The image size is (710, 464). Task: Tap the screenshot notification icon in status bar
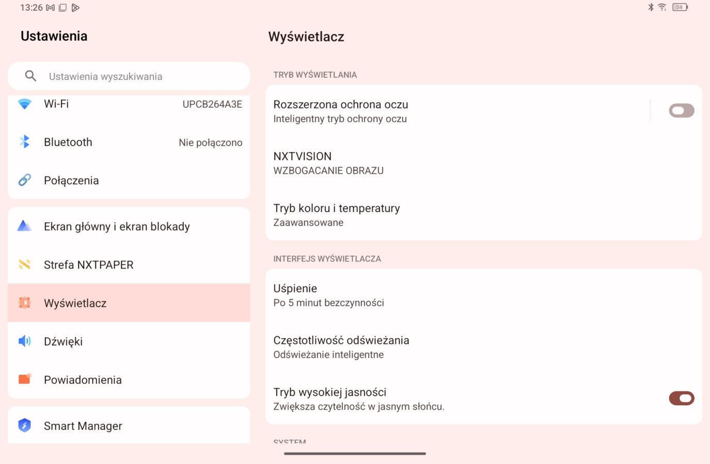coord(62,8)
